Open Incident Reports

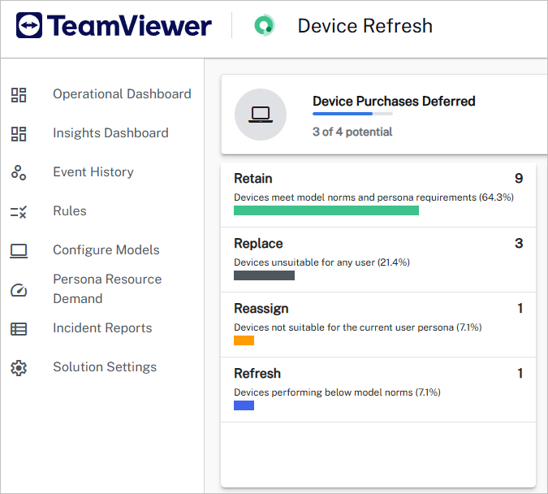[x=102, y=328]
